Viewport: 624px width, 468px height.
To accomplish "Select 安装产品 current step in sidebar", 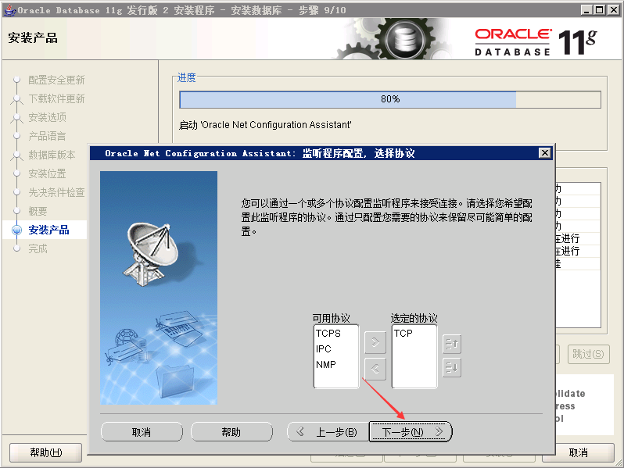I will pyautogui.click(x=48, y=230).
